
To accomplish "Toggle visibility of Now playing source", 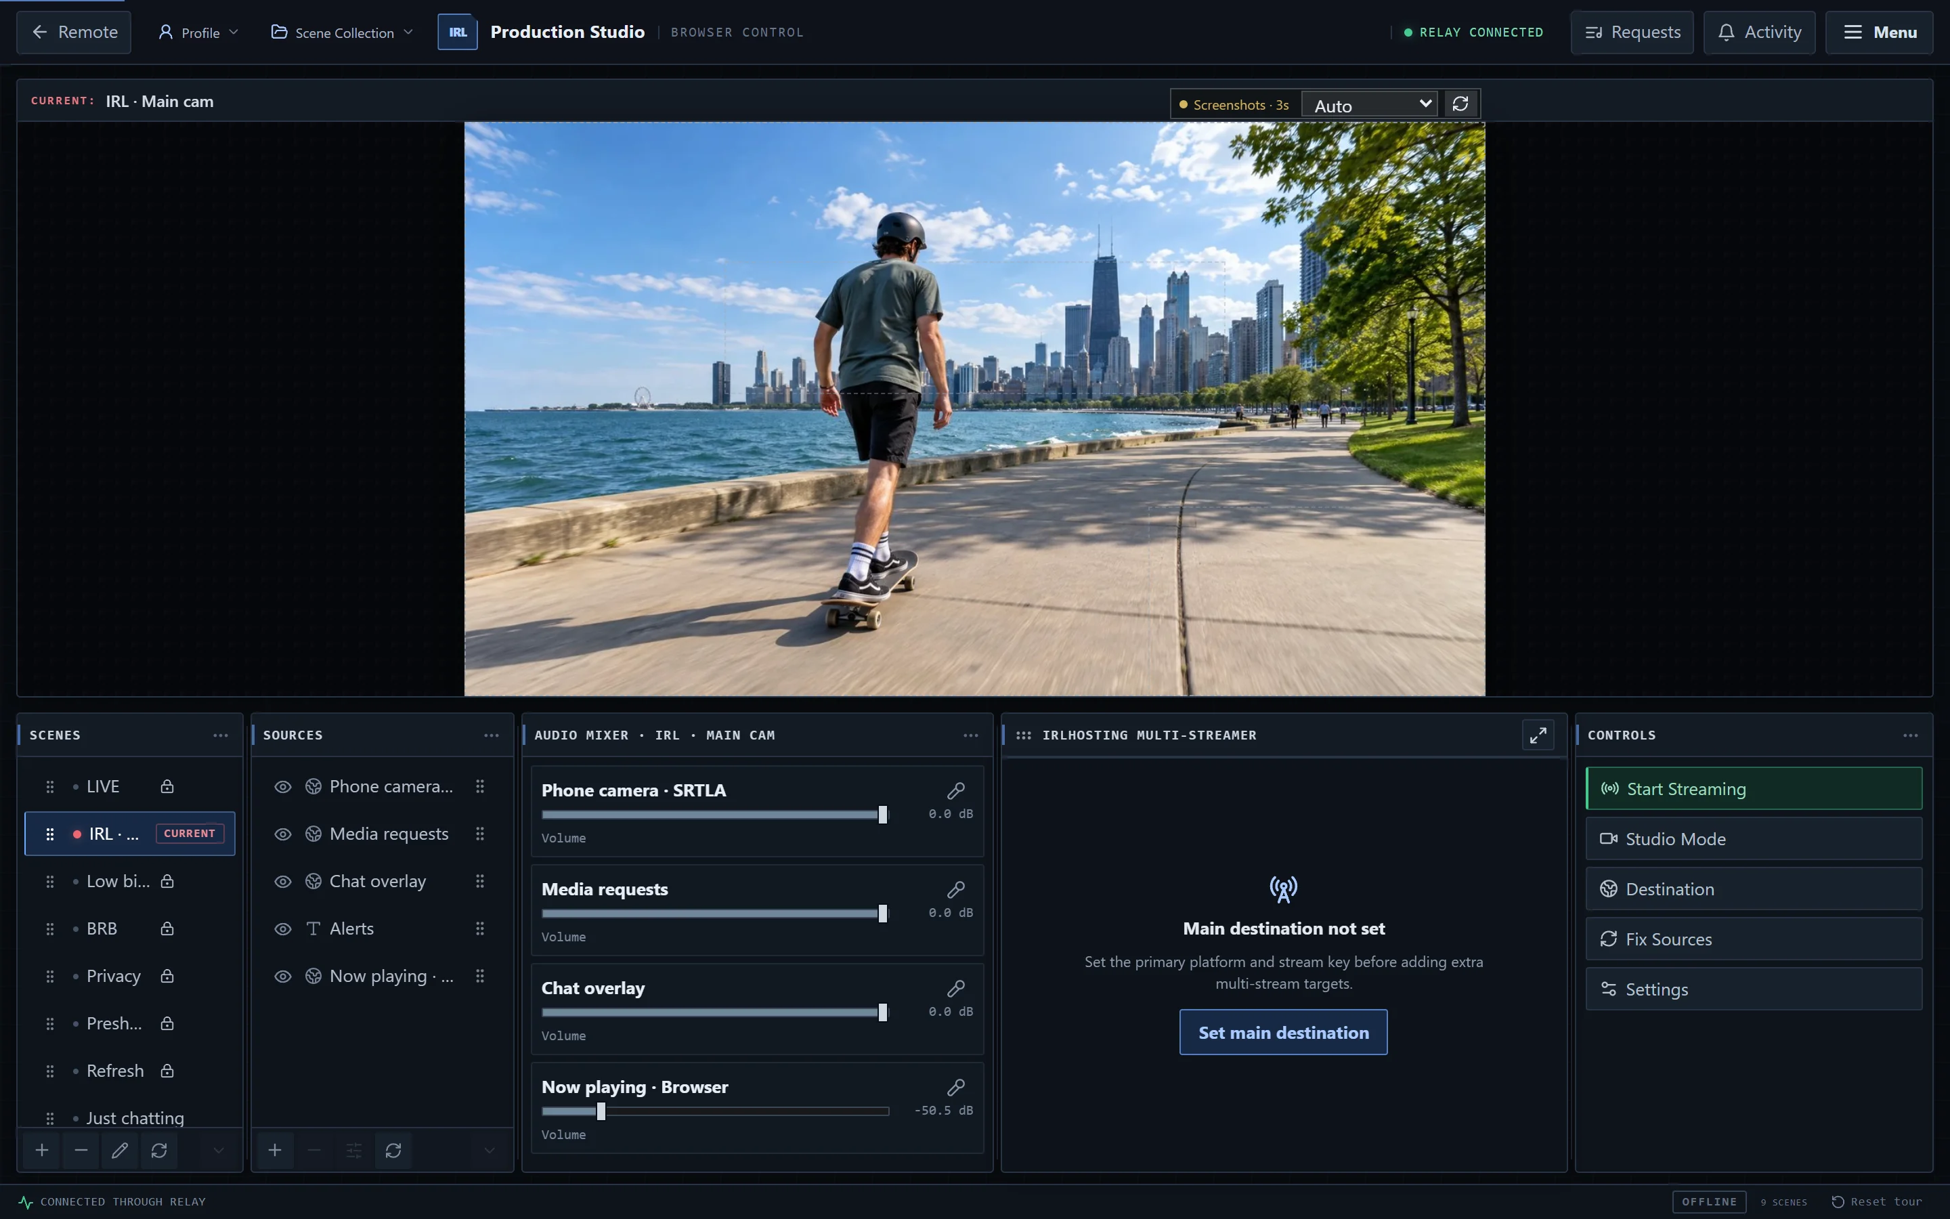I will pos(283,975).
